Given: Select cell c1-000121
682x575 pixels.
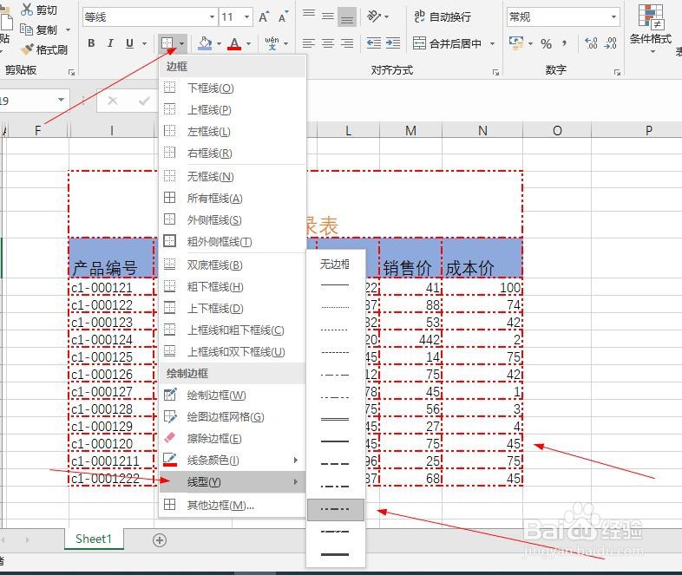Looking at the screenshot, I should [111, 287].
